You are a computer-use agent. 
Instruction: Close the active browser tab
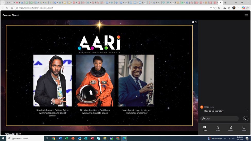[221, 3]
